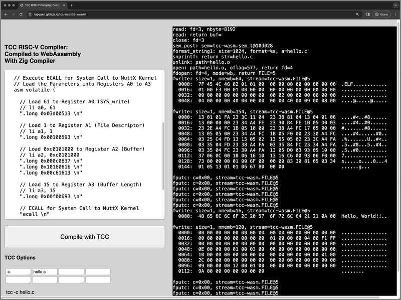Click the TCC option field containing -c
Viewport: 401px width, 300px height.
pos(18,272)
